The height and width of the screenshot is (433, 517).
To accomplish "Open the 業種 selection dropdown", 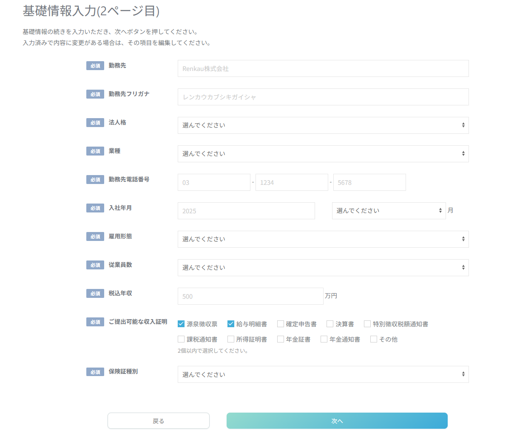I will point(323,154).
